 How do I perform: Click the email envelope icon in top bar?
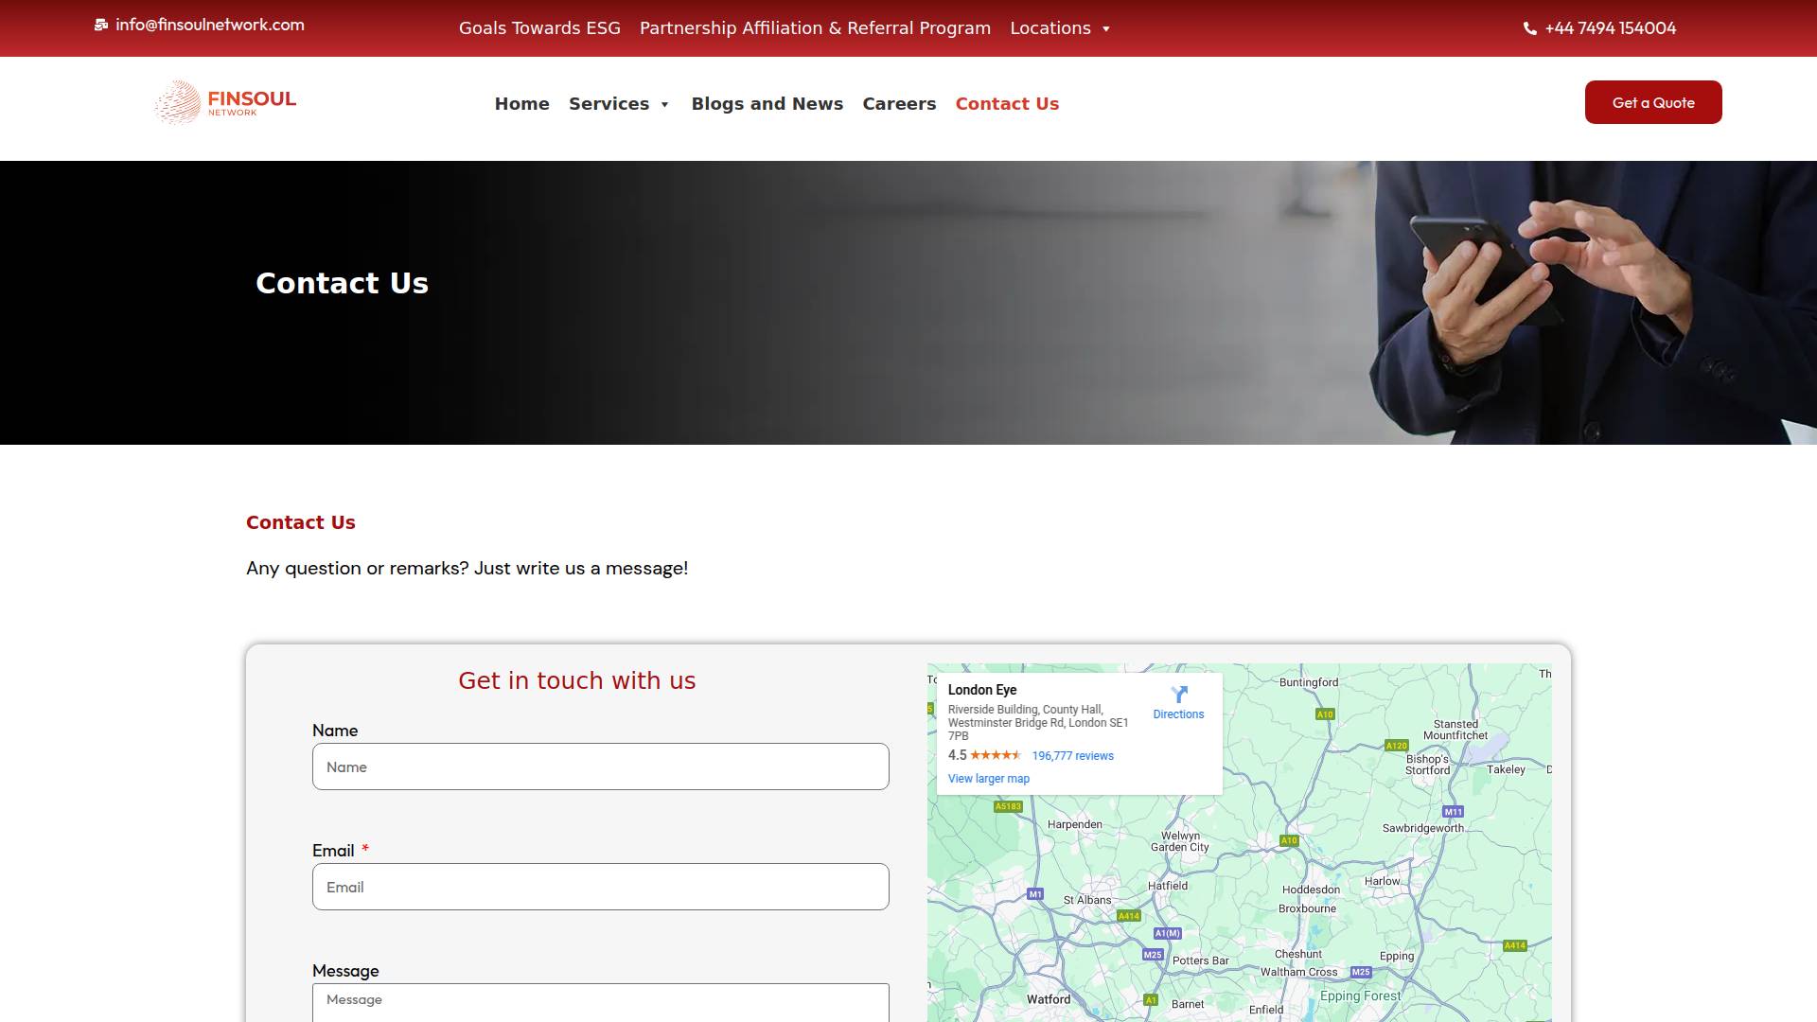(101, 26)
